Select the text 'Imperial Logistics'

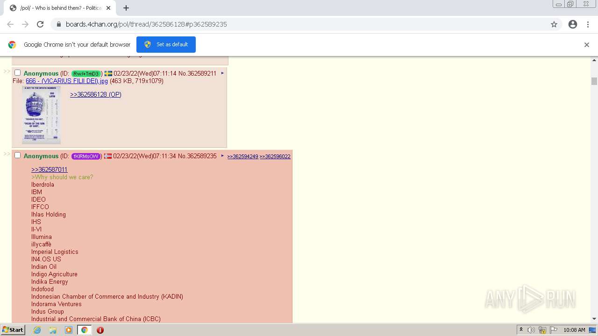(55, 252)
